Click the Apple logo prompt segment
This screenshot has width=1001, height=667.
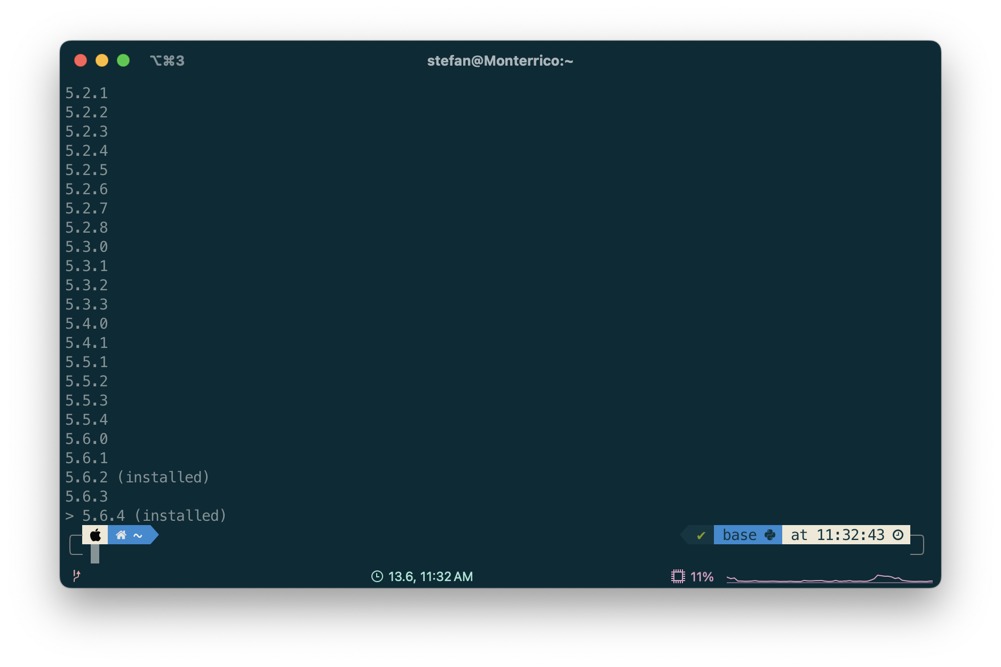[96, 535]
